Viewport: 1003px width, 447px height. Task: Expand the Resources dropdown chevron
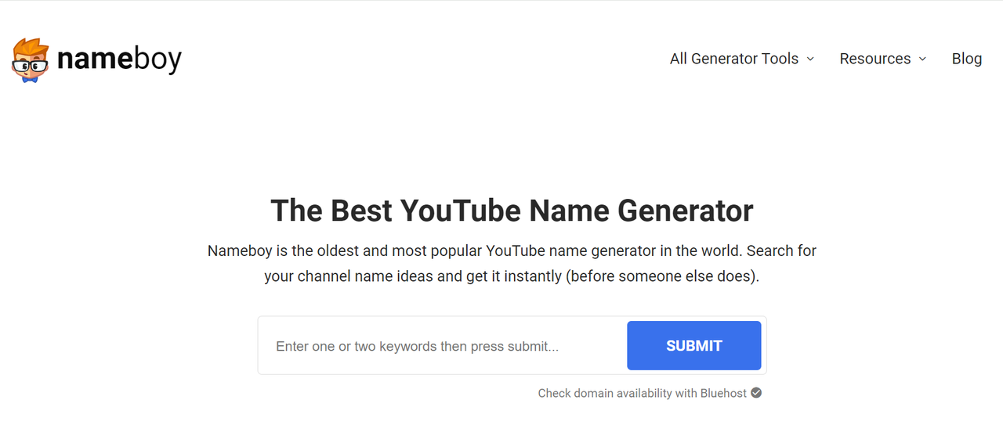coord(922,59)
